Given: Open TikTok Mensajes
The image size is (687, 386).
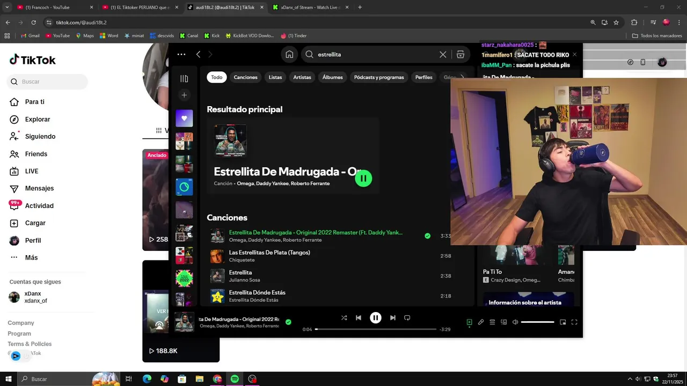Looking at the screenshot, I should pos(32,188).
